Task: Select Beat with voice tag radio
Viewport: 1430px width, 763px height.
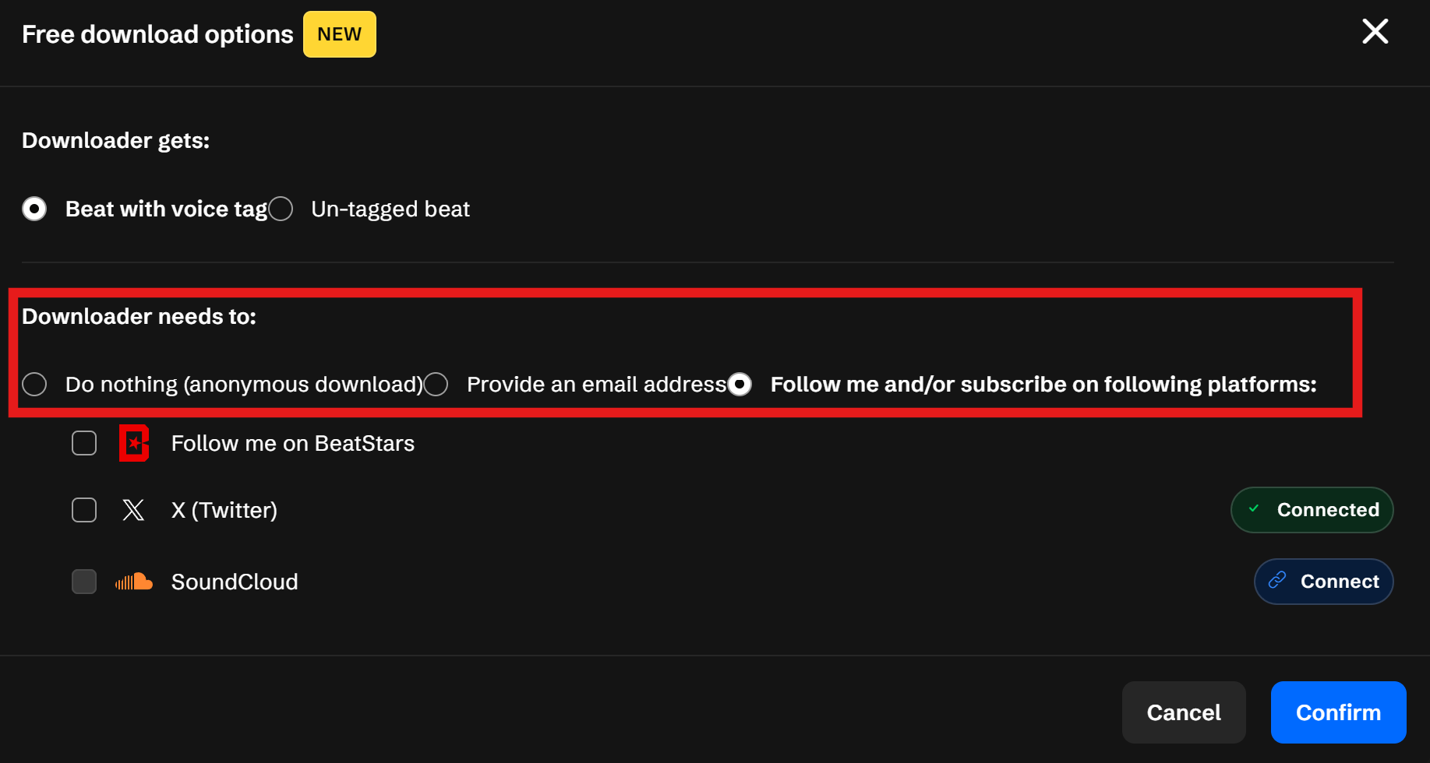Action: pos(34,209)
